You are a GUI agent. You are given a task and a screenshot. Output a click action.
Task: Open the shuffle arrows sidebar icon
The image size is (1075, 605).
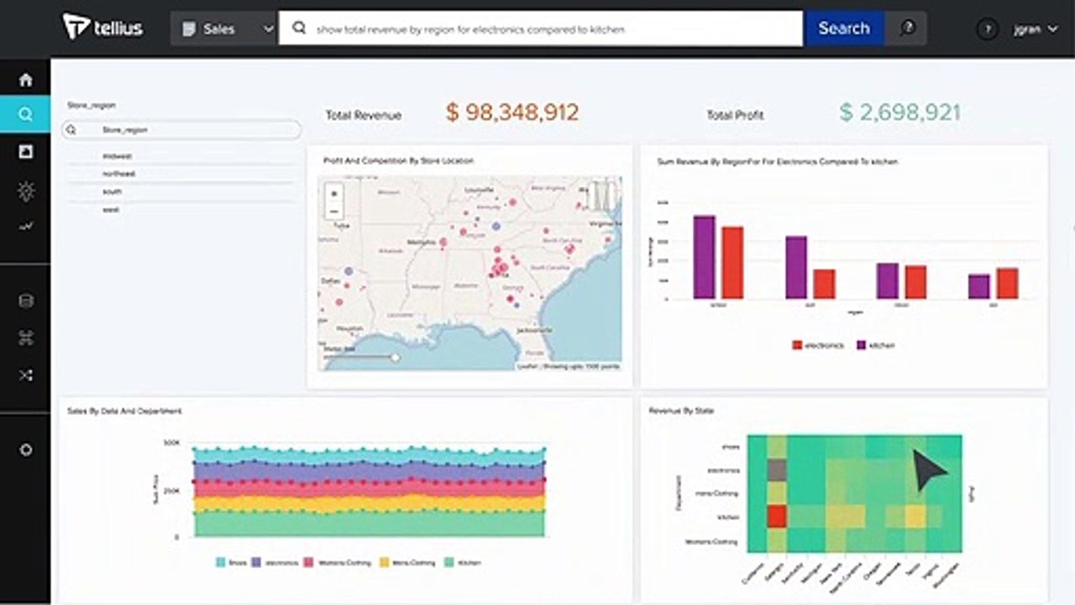tap(26, 376)
